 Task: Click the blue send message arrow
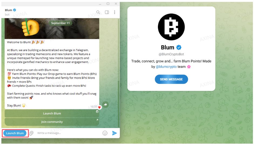[x=114, y=133]
